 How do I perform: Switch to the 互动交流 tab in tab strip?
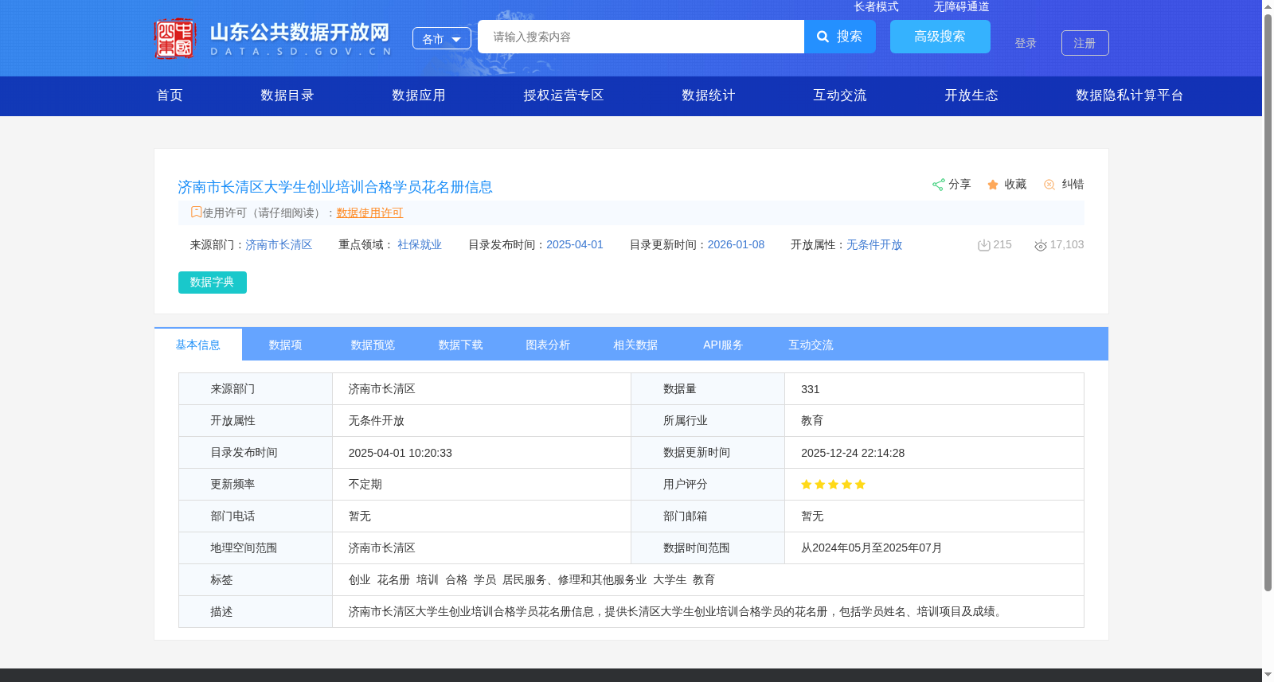coord(811,345)
